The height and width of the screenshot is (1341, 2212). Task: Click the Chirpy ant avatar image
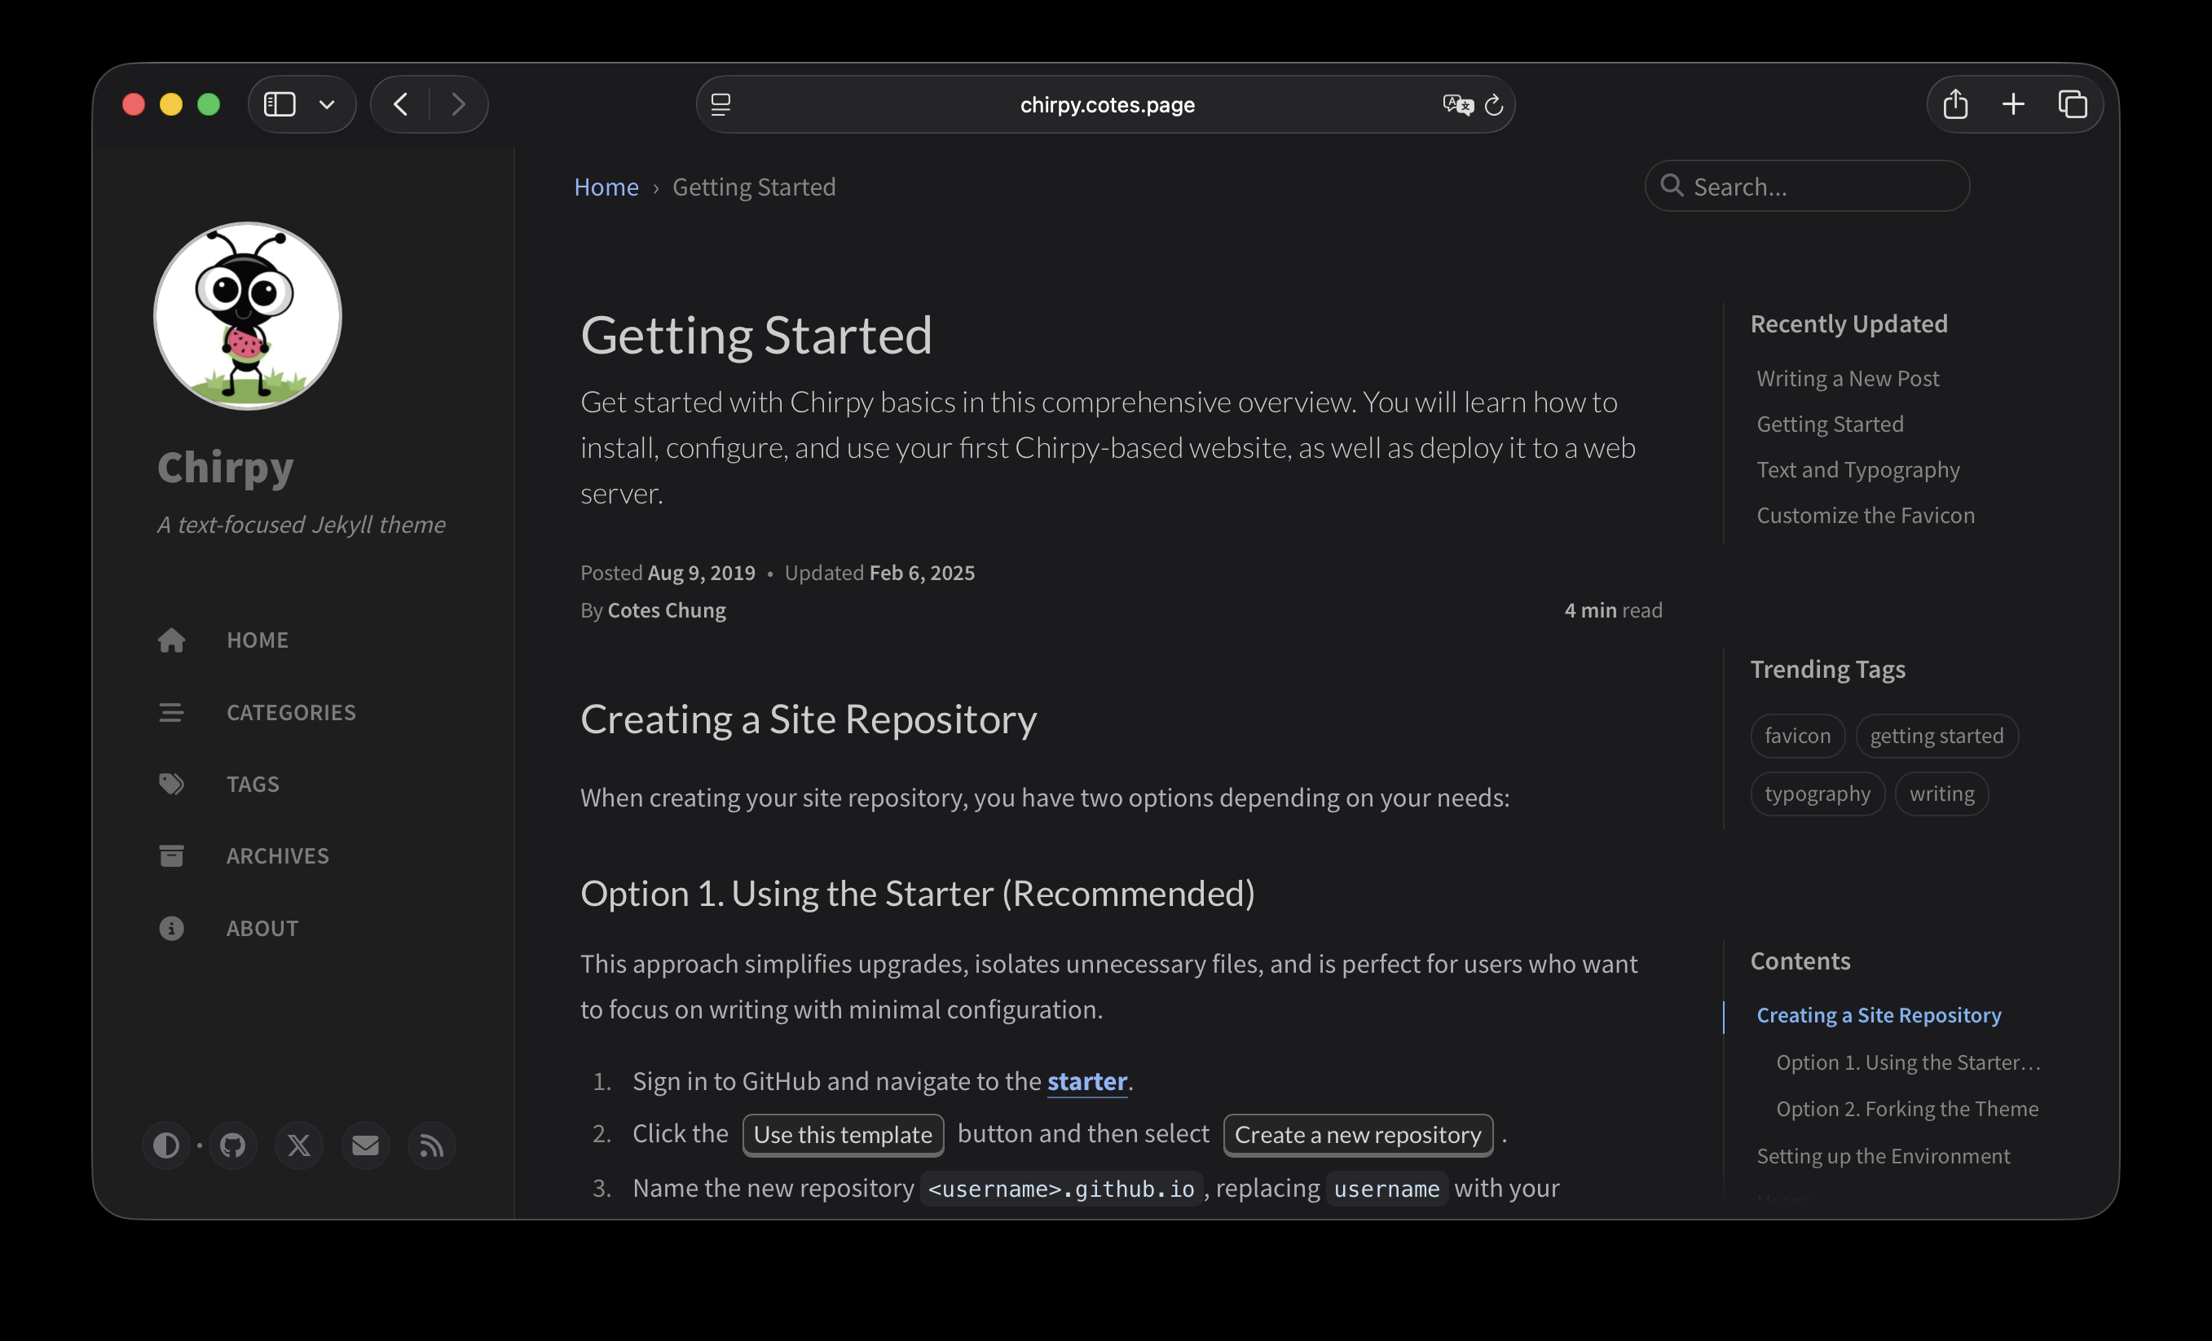[x=248, y=316]
